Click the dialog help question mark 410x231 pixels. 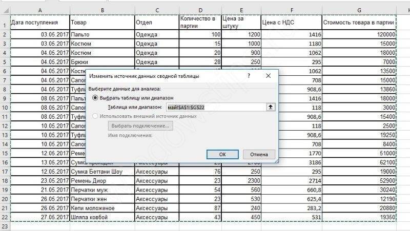coord(249,76)
